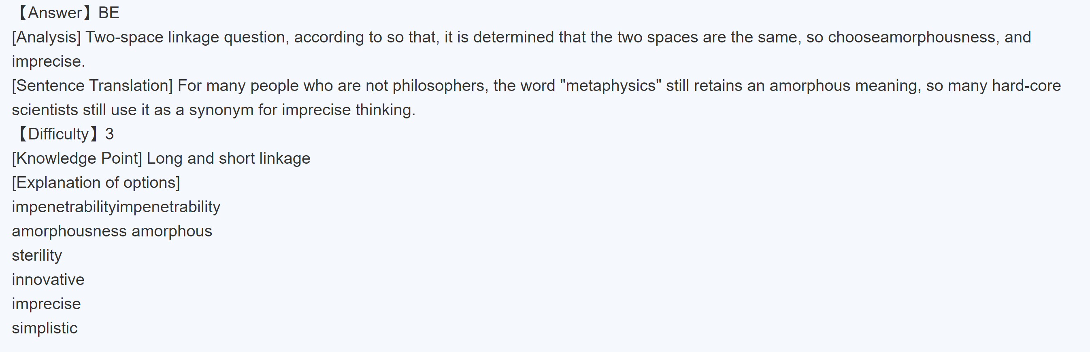The image size is (1090, 352).
Task: Click the [Sentence Translation] label
Action: pos(92,86)
